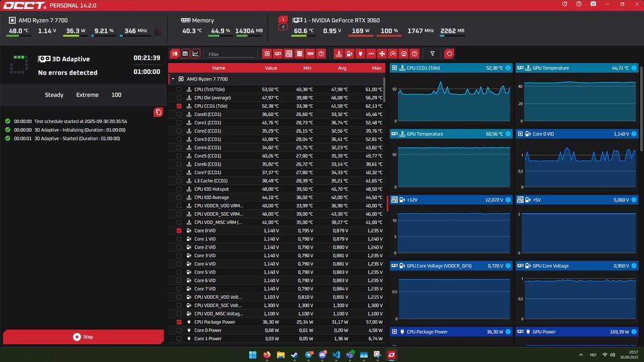Screen dimensions: 644x362
Task: Show hidden system tray icons chevron
Action: pyautogui.click(x=581, y=355)
